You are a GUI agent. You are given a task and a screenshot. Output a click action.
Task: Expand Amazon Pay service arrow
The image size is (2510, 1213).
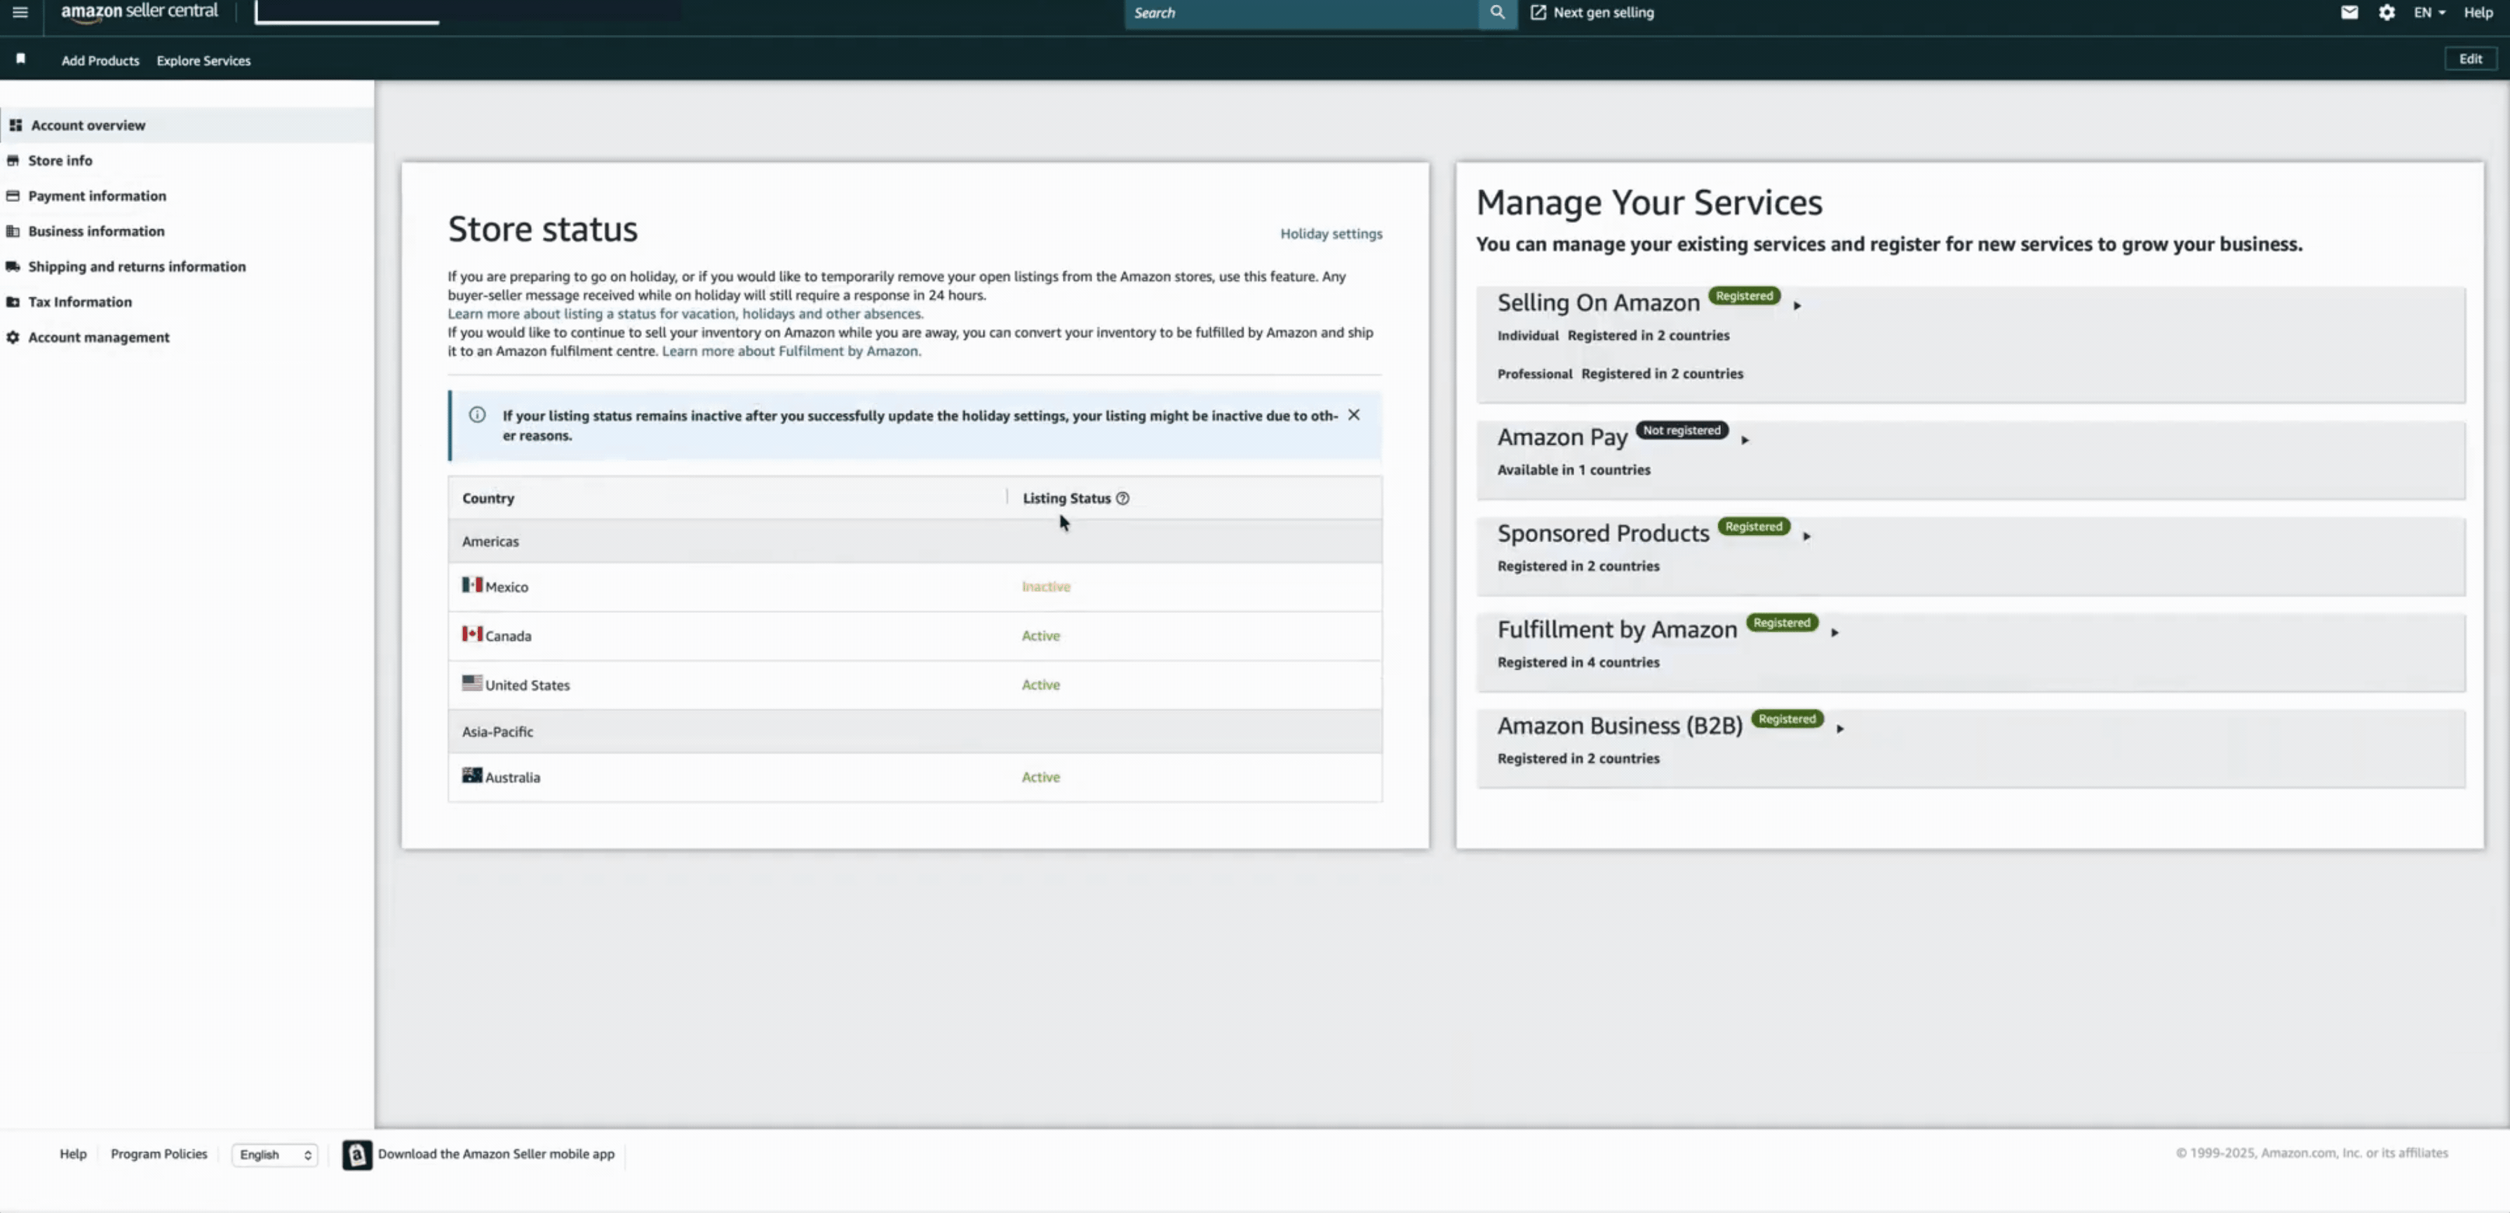coord(1744,440)
